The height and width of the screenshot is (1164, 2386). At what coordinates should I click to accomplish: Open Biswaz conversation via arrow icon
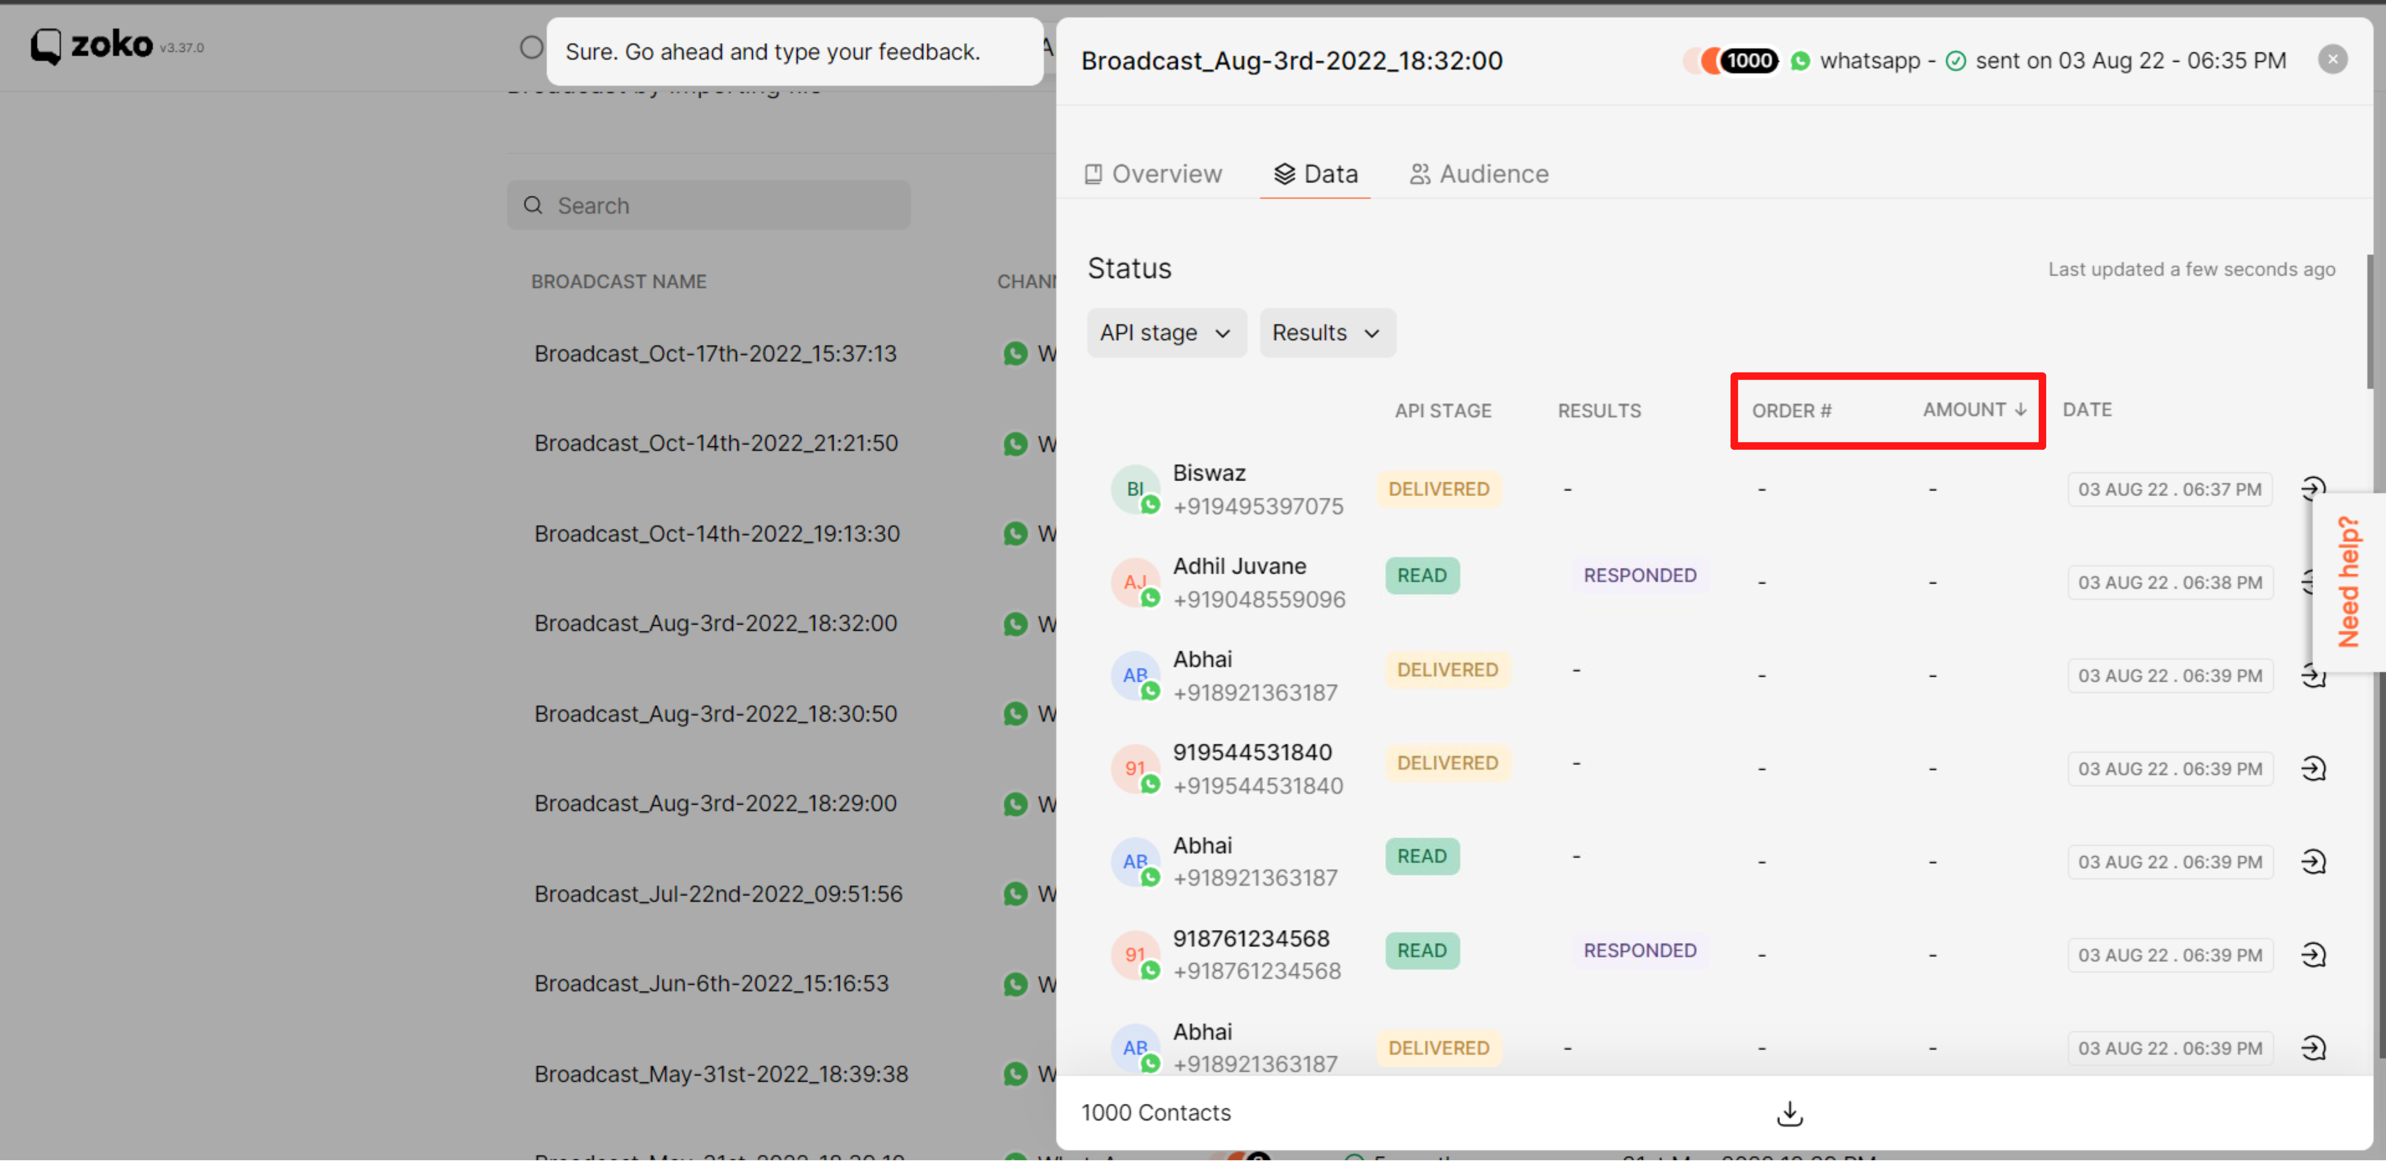coord(2313,489)
